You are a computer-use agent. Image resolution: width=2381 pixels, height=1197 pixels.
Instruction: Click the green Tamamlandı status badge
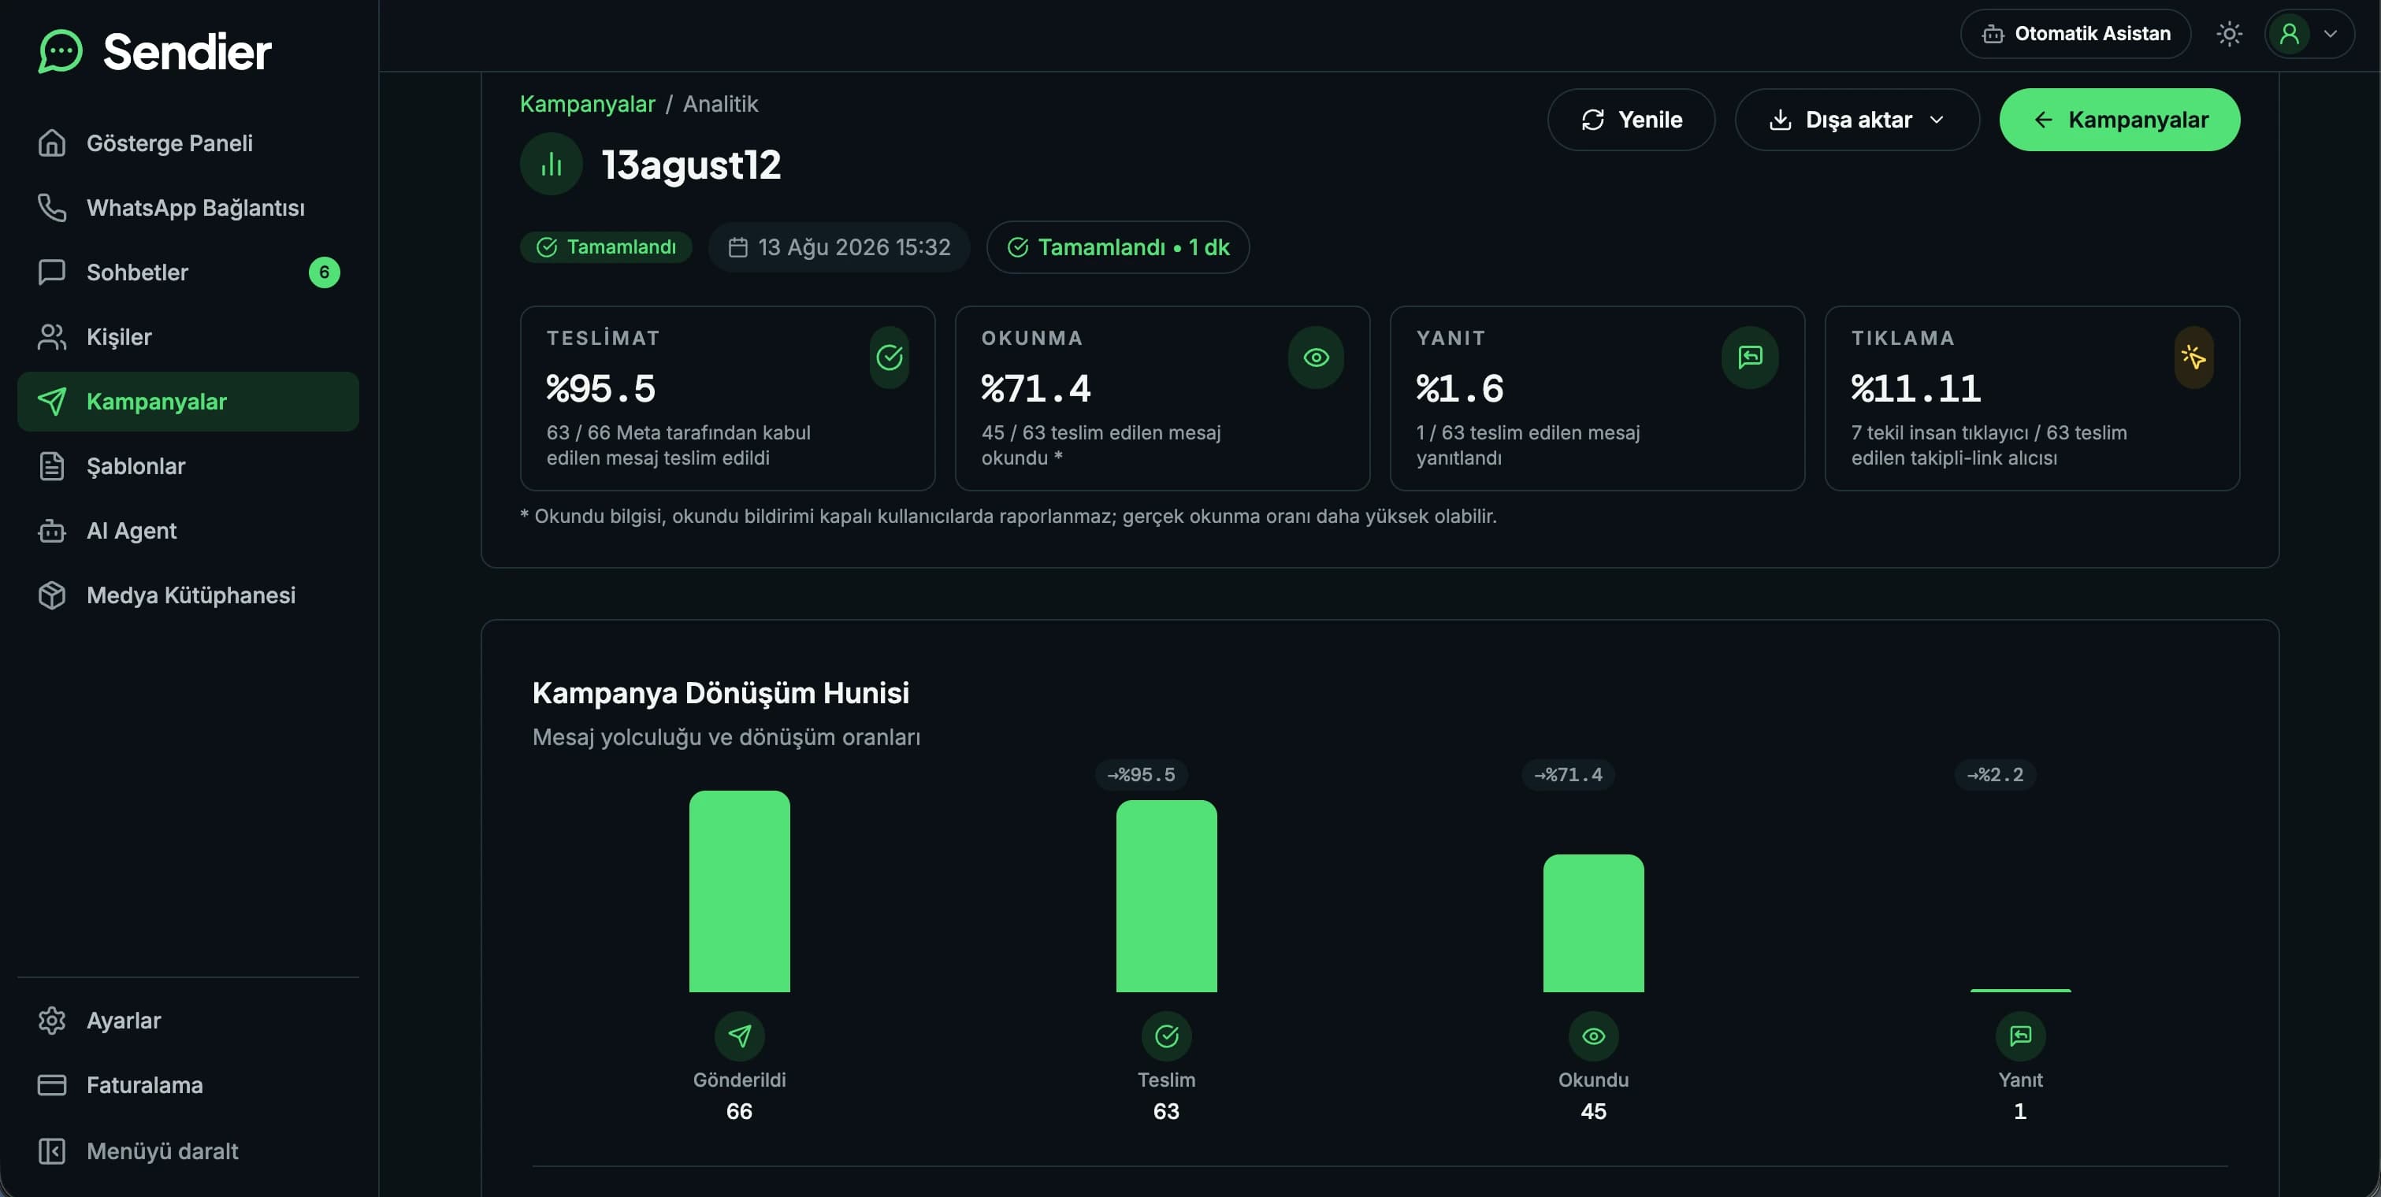pos(605,247)
